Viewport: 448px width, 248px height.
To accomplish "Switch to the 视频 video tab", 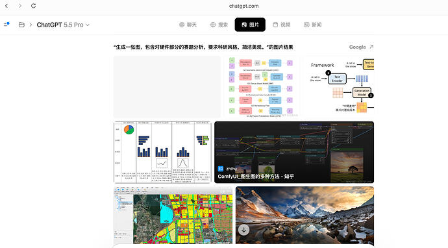I will point(281,25).
